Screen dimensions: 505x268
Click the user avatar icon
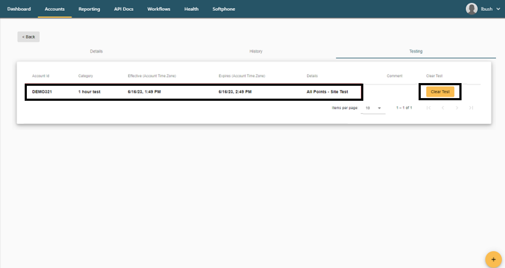tap(472, 9)
